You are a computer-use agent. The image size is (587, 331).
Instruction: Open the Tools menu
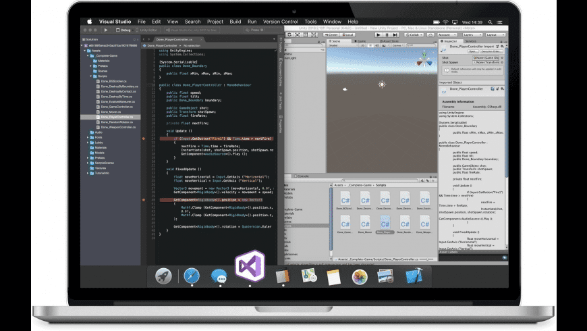(310, 22)
